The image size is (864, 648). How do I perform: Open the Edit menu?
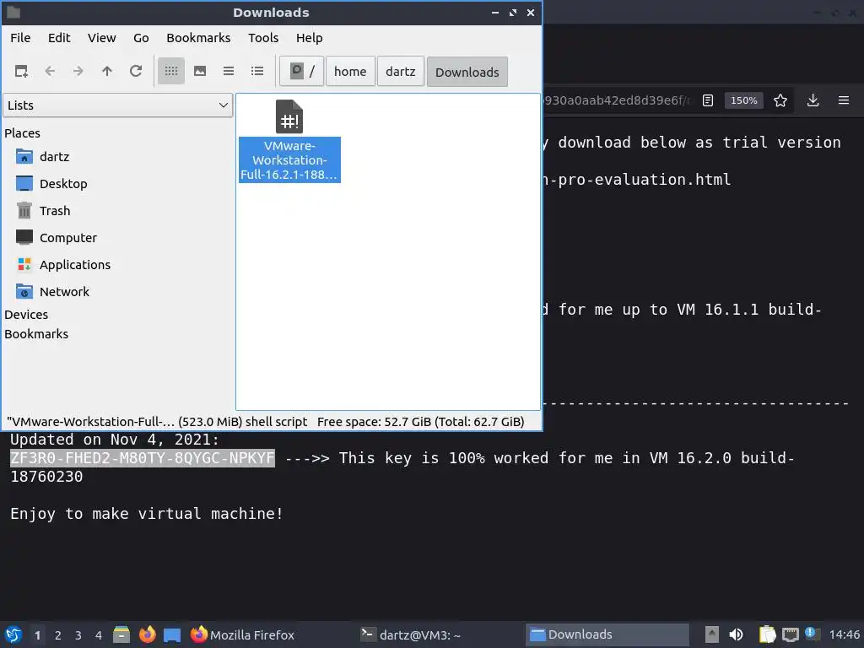tap(59, 38)
